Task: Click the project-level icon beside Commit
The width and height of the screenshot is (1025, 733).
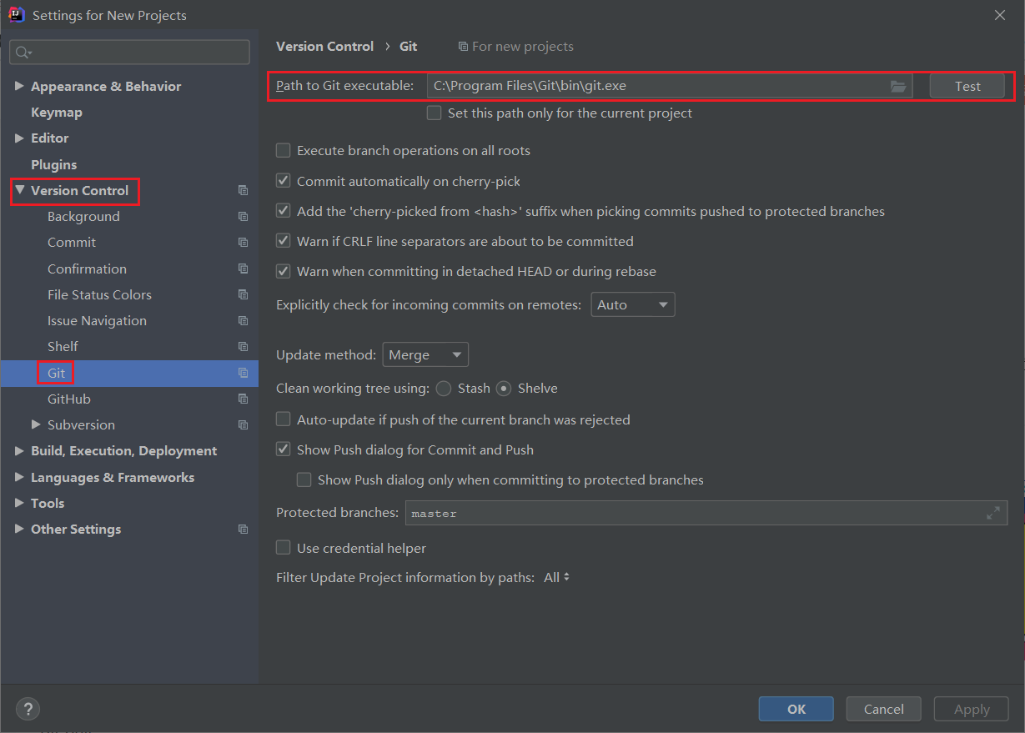Action: coord(243,242)
